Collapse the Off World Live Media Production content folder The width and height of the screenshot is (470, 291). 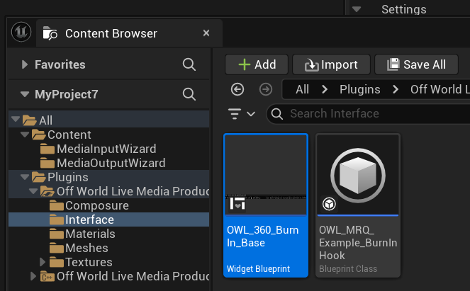point(33,191)
